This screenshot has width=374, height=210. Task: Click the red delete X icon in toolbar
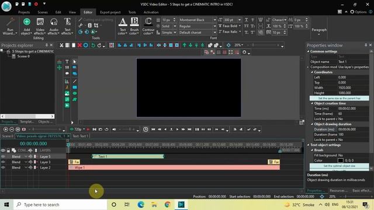point(79,45)
